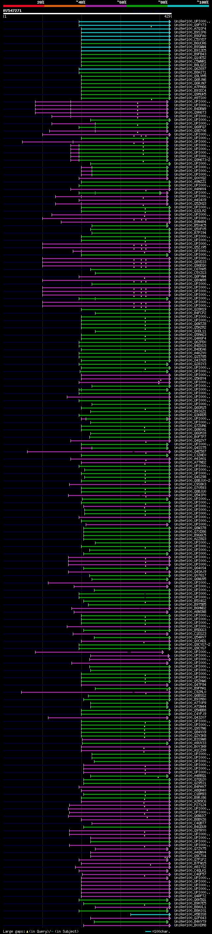Click on UniRef100_B7FW15
This screenshot has width=212, height=934.
click(190, 863)
